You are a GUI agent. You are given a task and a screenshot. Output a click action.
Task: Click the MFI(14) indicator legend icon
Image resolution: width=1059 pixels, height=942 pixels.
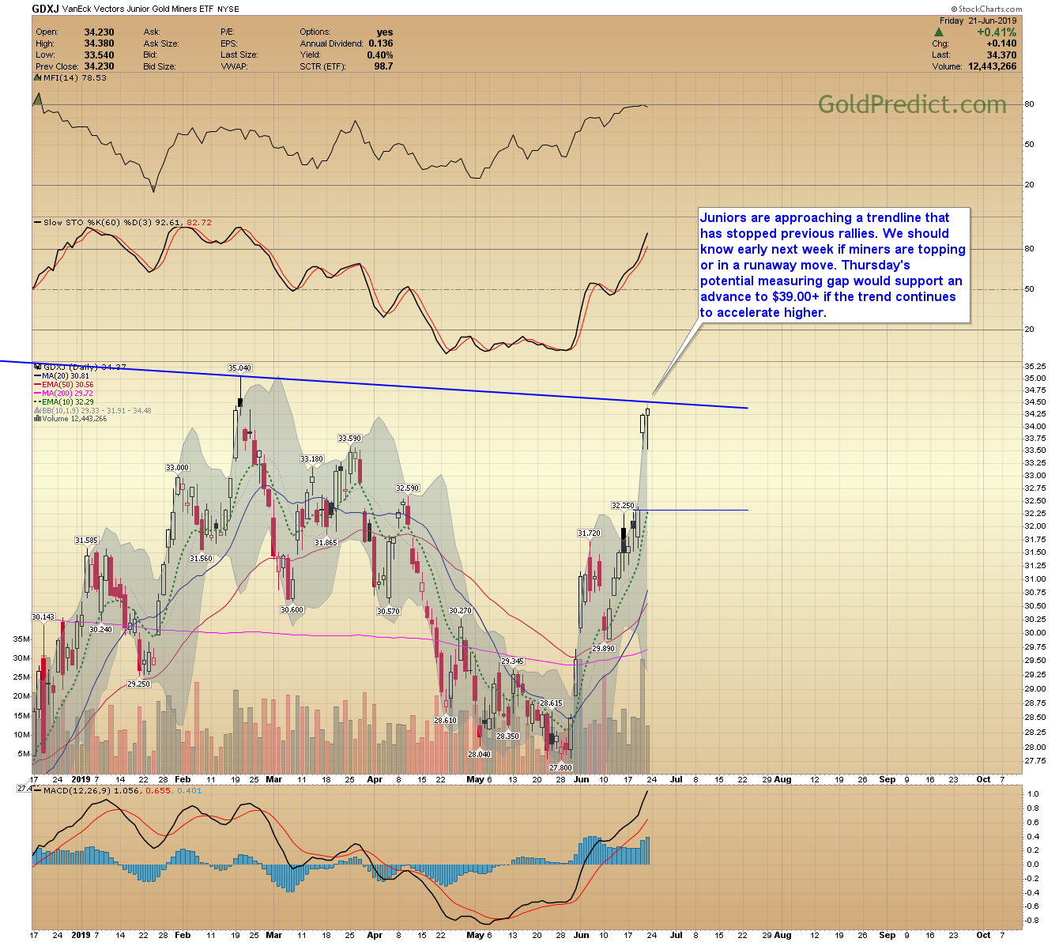point(37,78)
